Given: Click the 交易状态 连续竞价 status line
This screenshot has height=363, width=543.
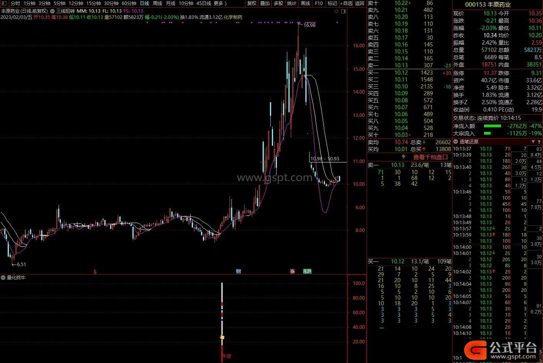Looking at the screenshot, I should coord(487,118).
